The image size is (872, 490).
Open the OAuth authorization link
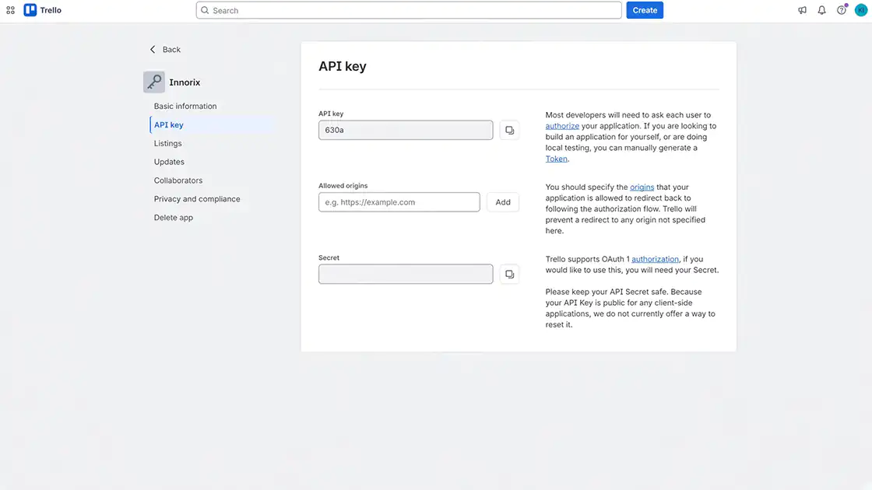pyautogui.click(x=655, y=260)
